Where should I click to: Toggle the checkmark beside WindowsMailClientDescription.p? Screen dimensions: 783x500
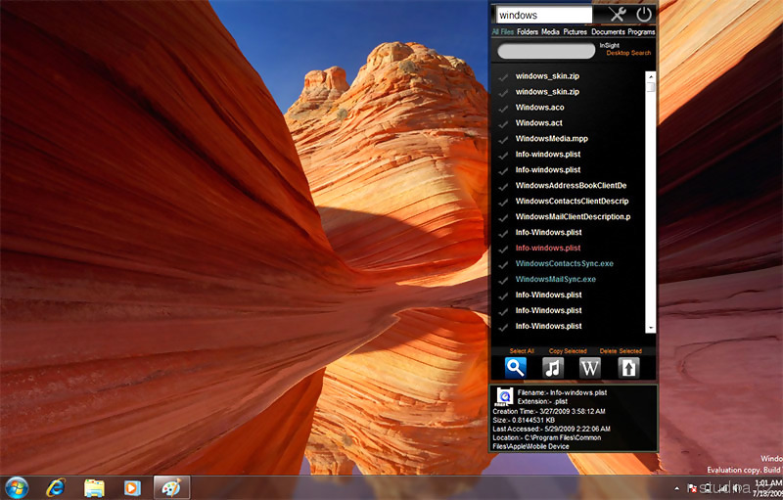pos(503,217)
